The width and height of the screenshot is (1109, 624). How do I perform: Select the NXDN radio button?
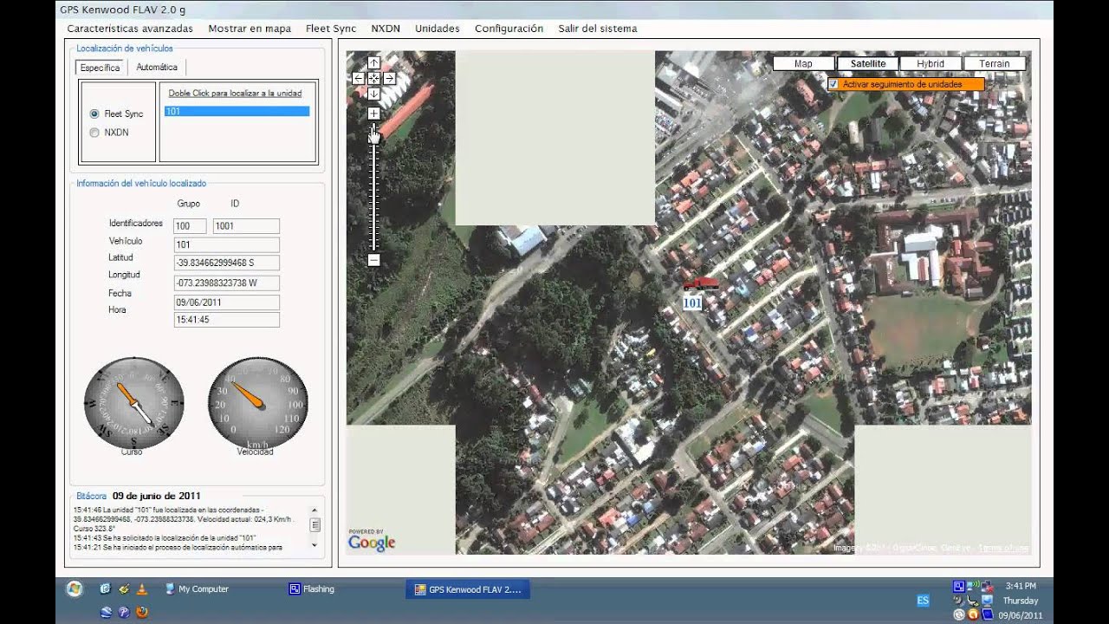94,133
